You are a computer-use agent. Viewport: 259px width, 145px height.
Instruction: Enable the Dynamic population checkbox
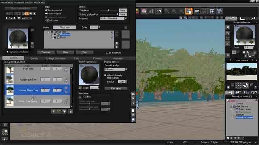[x=8, y=52]
